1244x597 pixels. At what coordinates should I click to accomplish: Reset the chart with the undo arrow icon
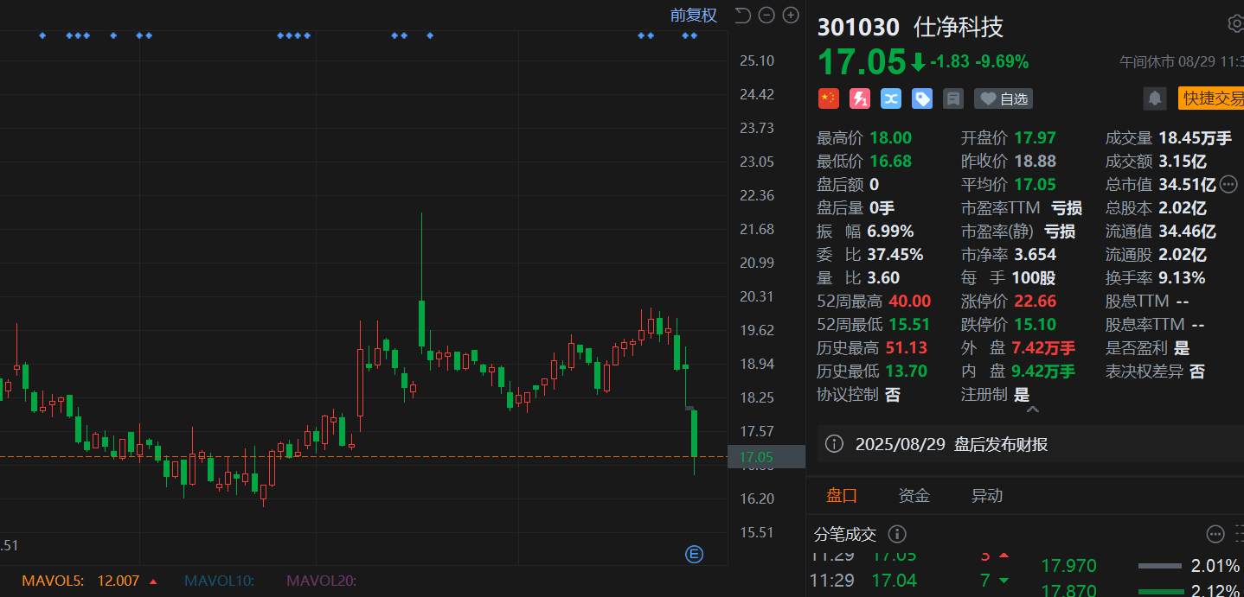click(742, 15)
